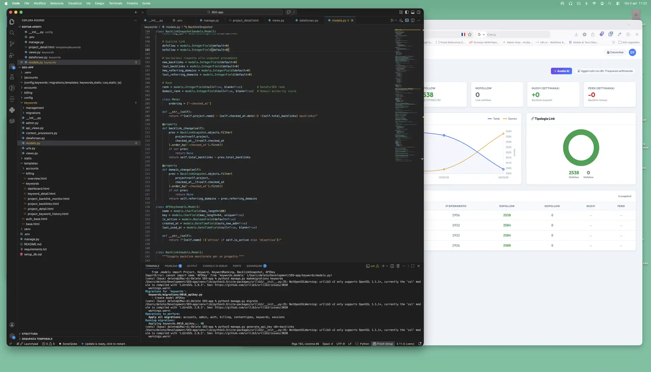Toggle the bottom panel visibility
Screen dimensions: 651x372
(x=413, y=12)
